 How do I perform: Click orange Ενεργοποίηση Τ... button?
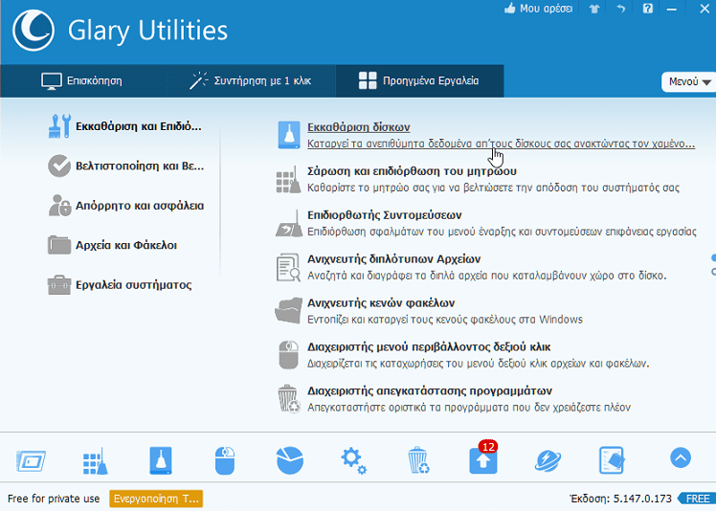(x=156, y=499)
